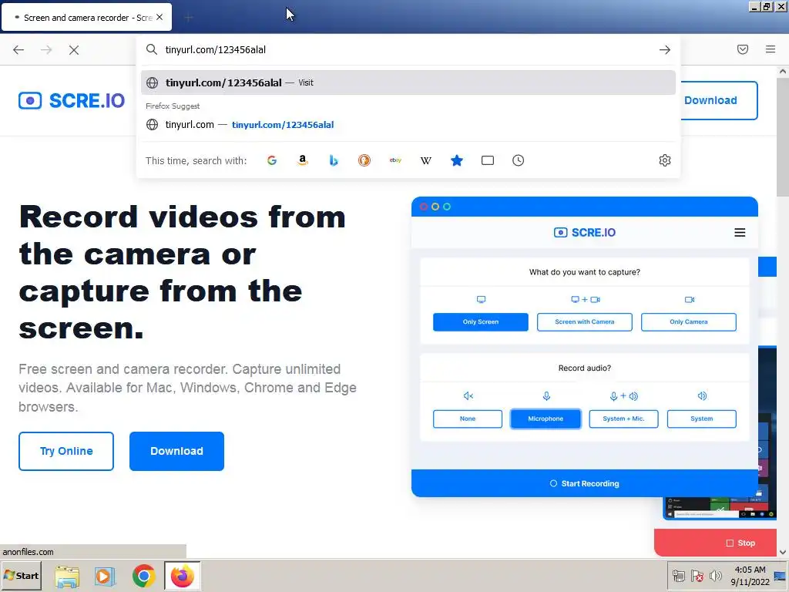The width and height of the screenshot is (789, 592).
Task: Click the Action Center flag tray icon
Action: coord(697,575)
